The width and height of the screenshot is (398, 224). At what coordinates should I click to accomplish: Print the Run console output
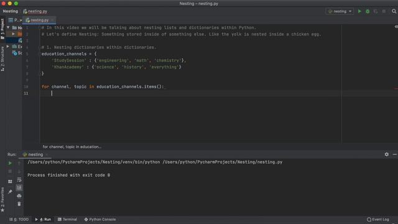click(x=19, y=196)
